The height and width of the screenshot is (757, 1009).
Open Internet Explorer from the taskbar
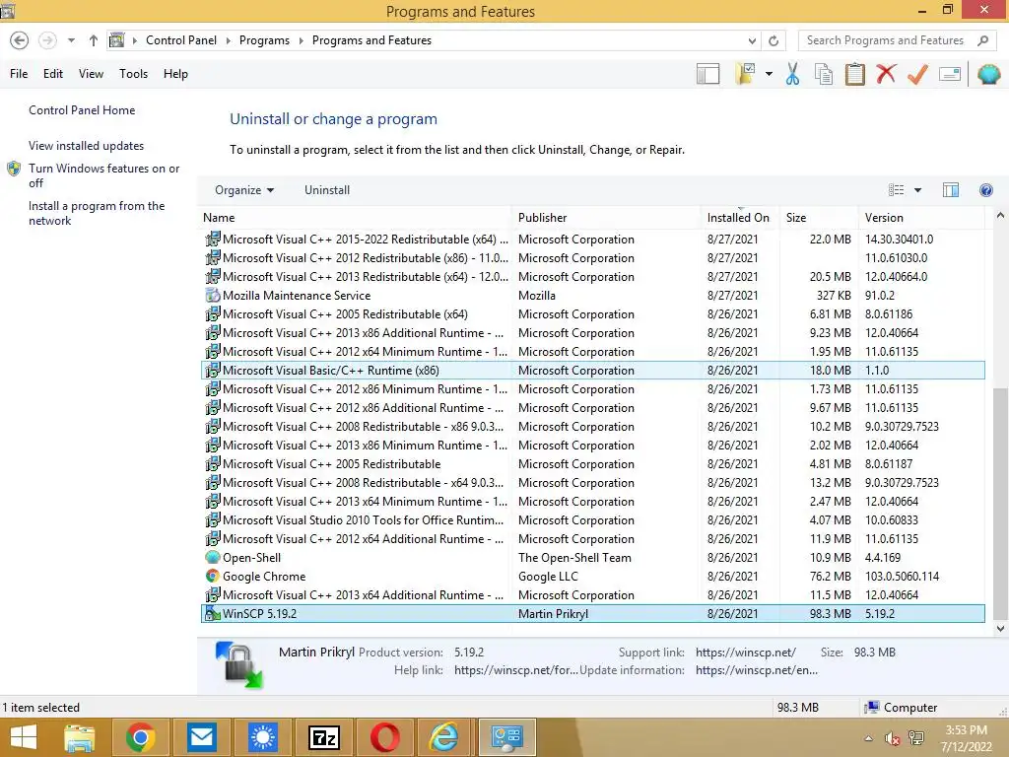click(x=444, y=737)
